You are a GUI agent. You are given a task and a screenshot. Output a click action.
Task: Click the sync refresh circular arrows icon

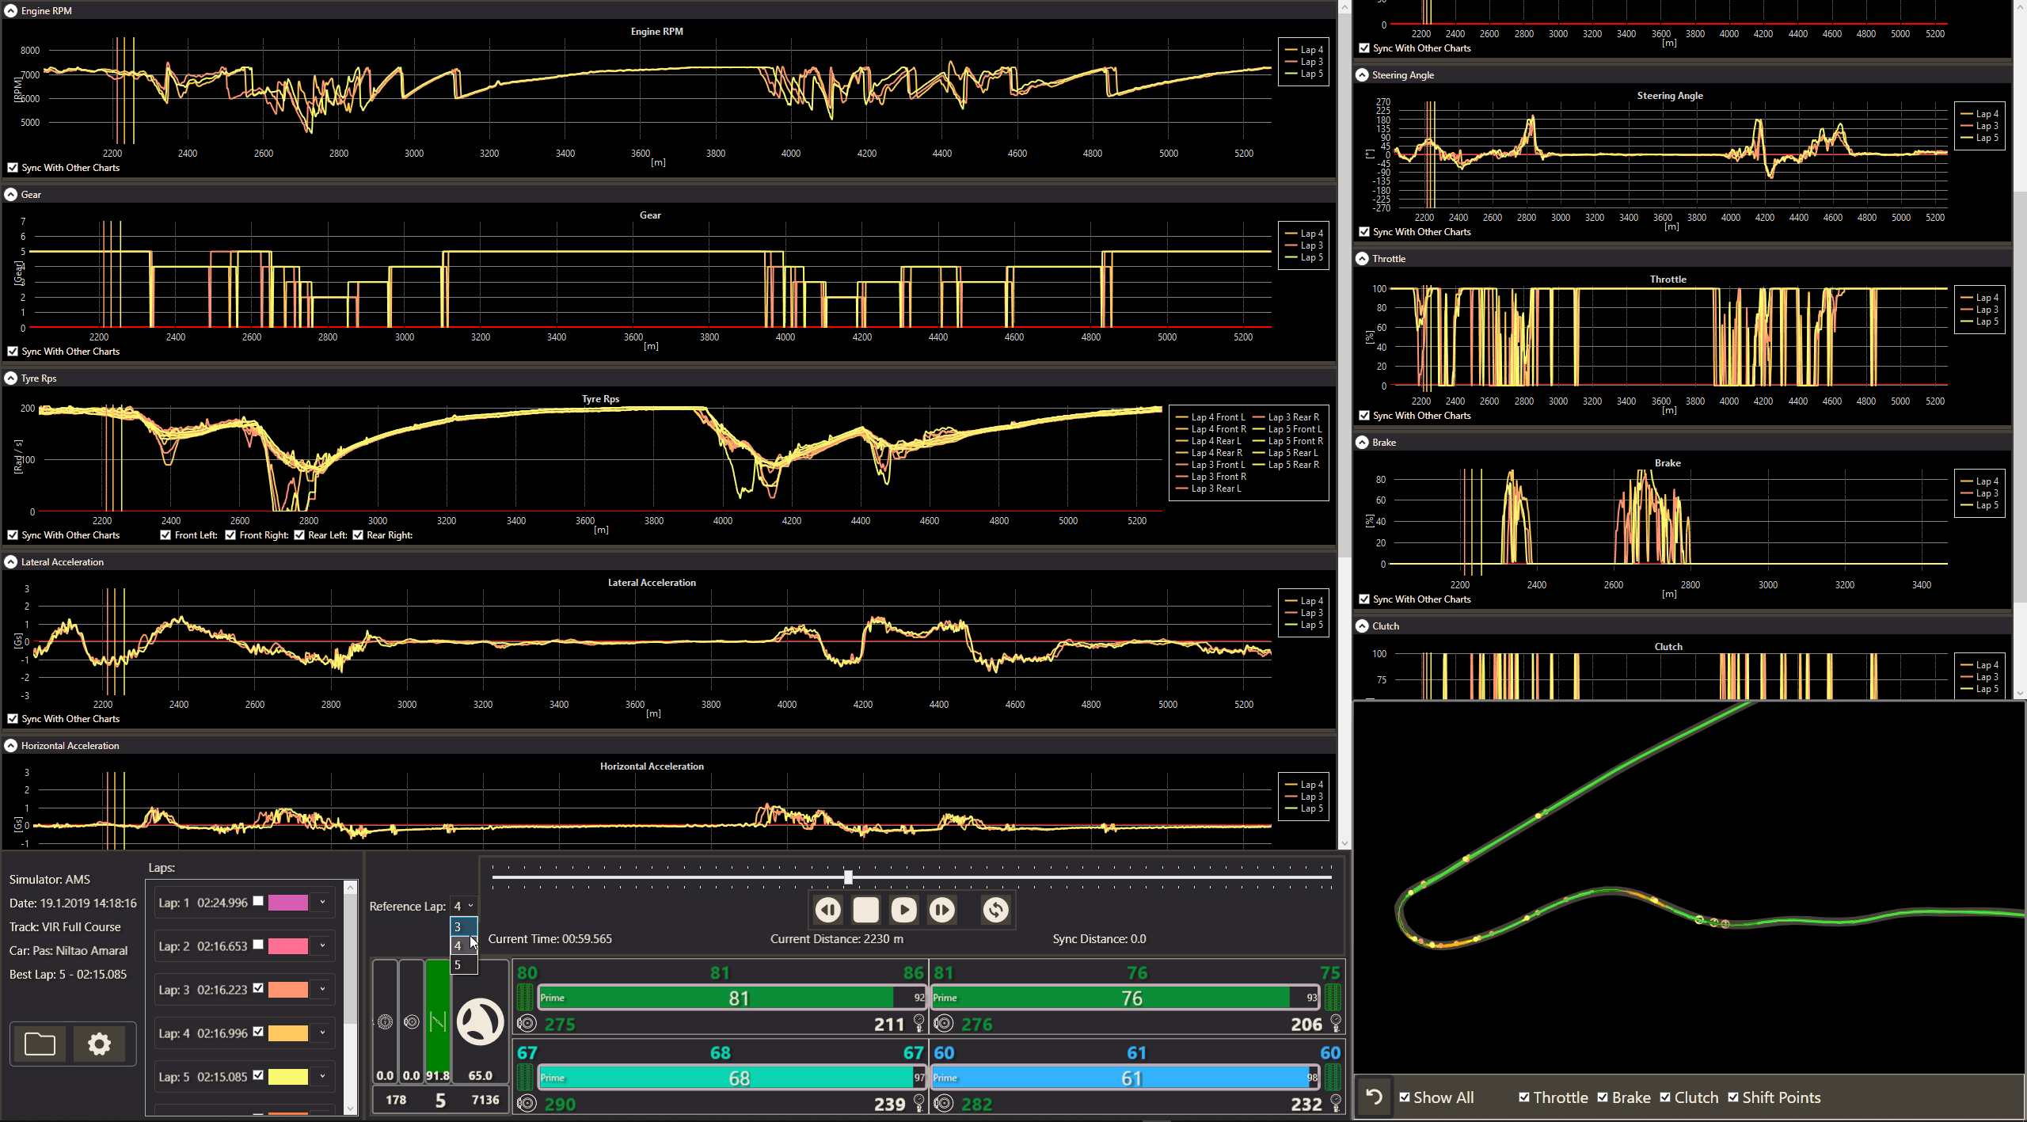(995, 910)
